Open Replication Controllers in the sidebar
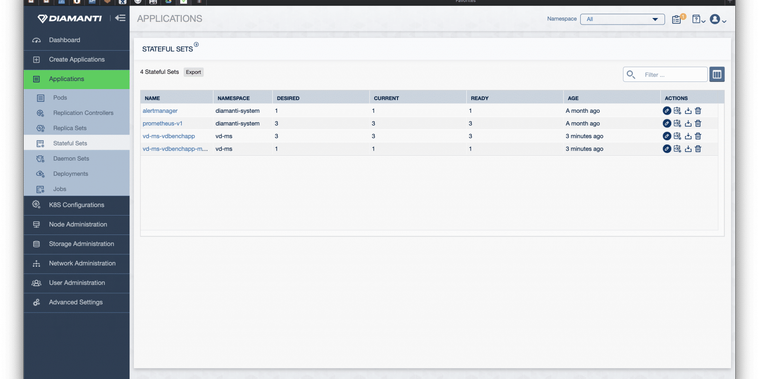Image resolution: width=759 pixels, height=379 pixels. tap(76, 113)
